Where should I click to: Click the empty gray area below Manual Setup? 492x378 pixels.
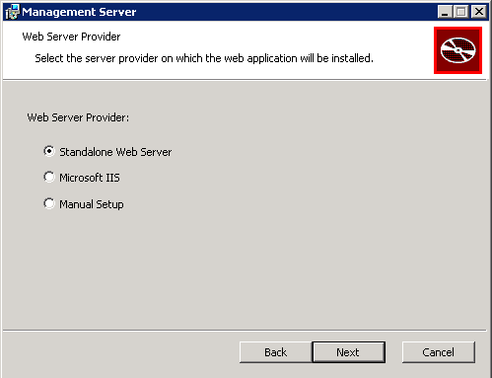[x=245, y=269]
